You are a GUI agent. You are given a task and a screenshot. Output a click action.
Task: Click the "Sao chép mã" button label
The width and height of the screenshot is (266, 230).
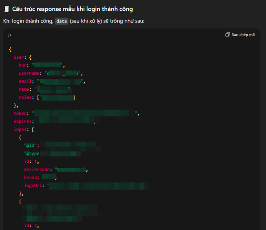pos(243,35)
